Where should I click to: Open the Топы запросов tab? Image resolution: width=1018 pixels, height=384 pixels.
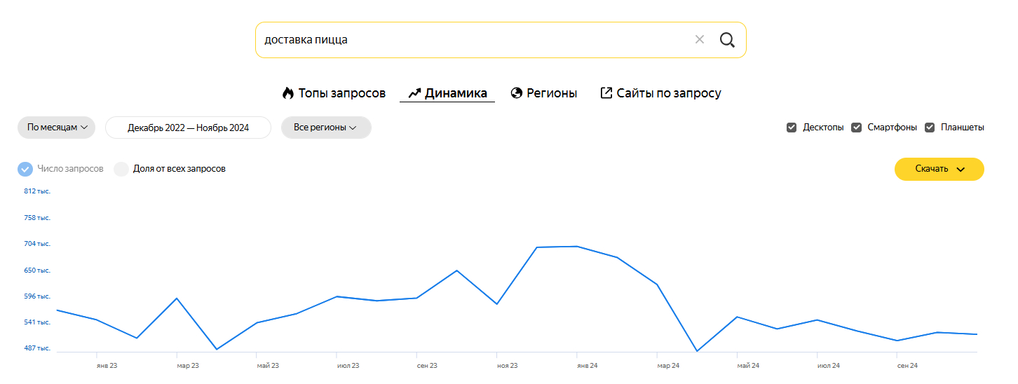341,93
